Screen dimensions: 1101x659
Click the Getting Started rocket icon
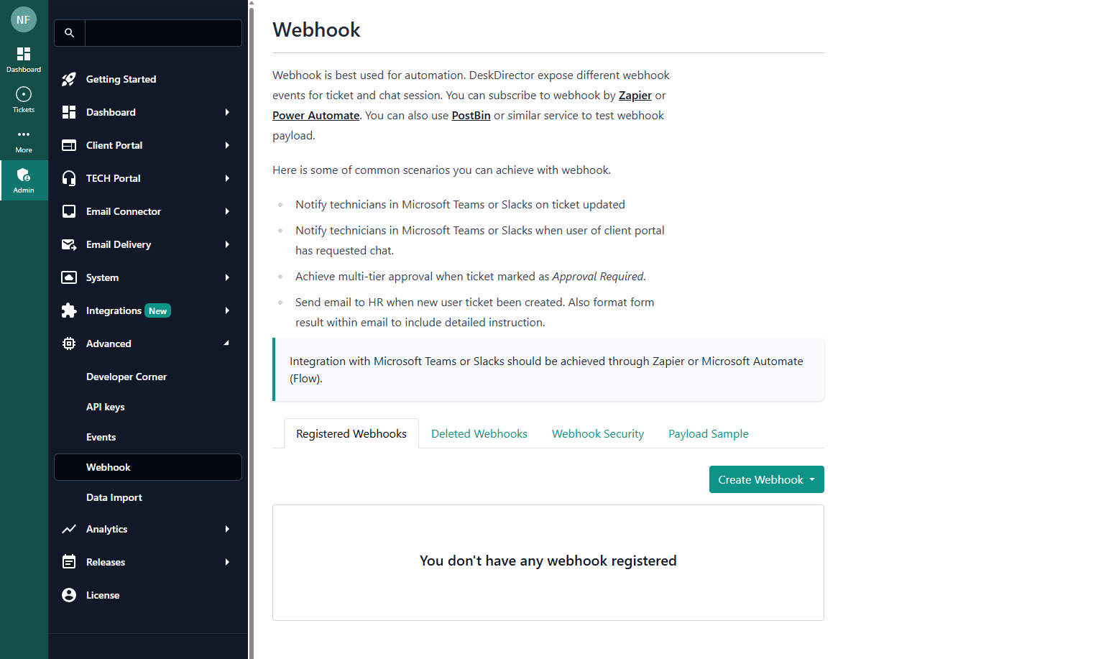[x=69, y=79]
